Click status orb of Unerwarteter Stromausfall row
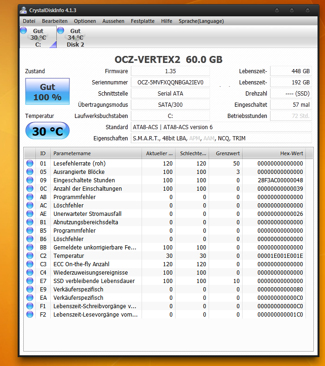325x366 pixels. pyautogui.click(x=30, y=214)
